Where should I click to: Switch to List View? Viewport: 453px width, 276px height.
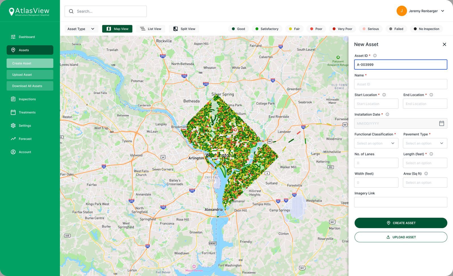[x=151, y=29]
